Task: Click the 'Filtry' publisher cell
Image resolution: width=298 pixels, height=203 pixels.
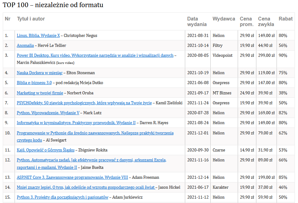Action: [x=218, y=45]
